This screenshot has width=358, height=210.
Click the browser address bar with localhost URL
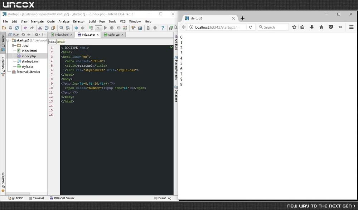pyautogui.click(x=217, y=27)
